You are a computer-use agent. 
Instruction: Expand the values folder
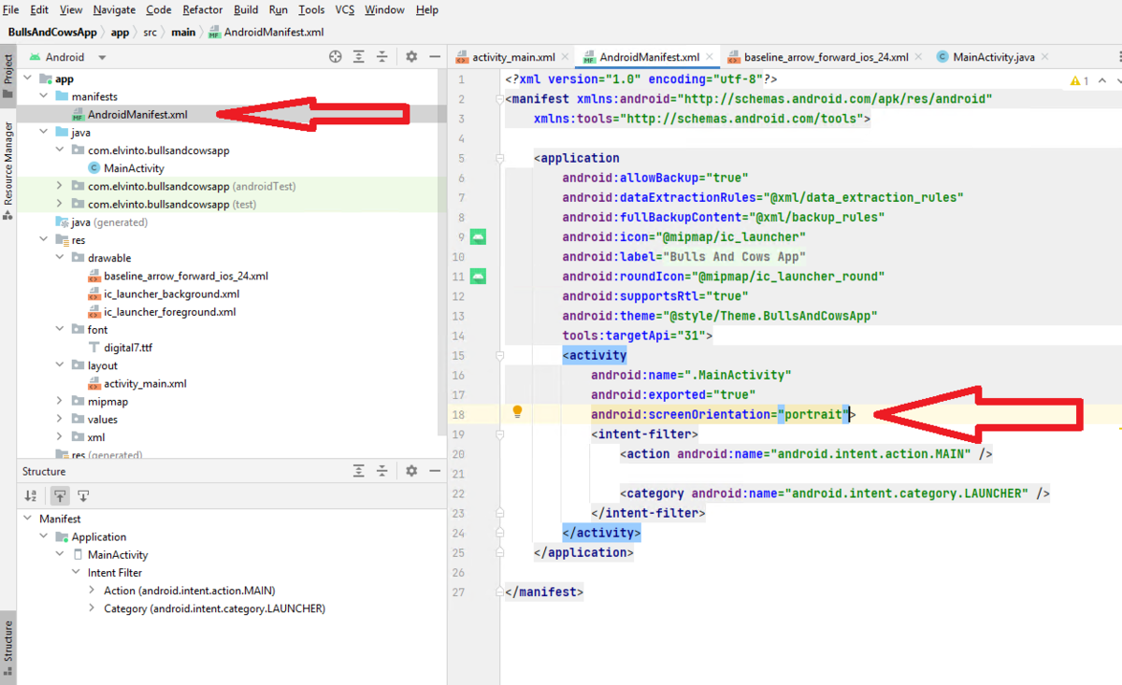click(x=60, y=420)
